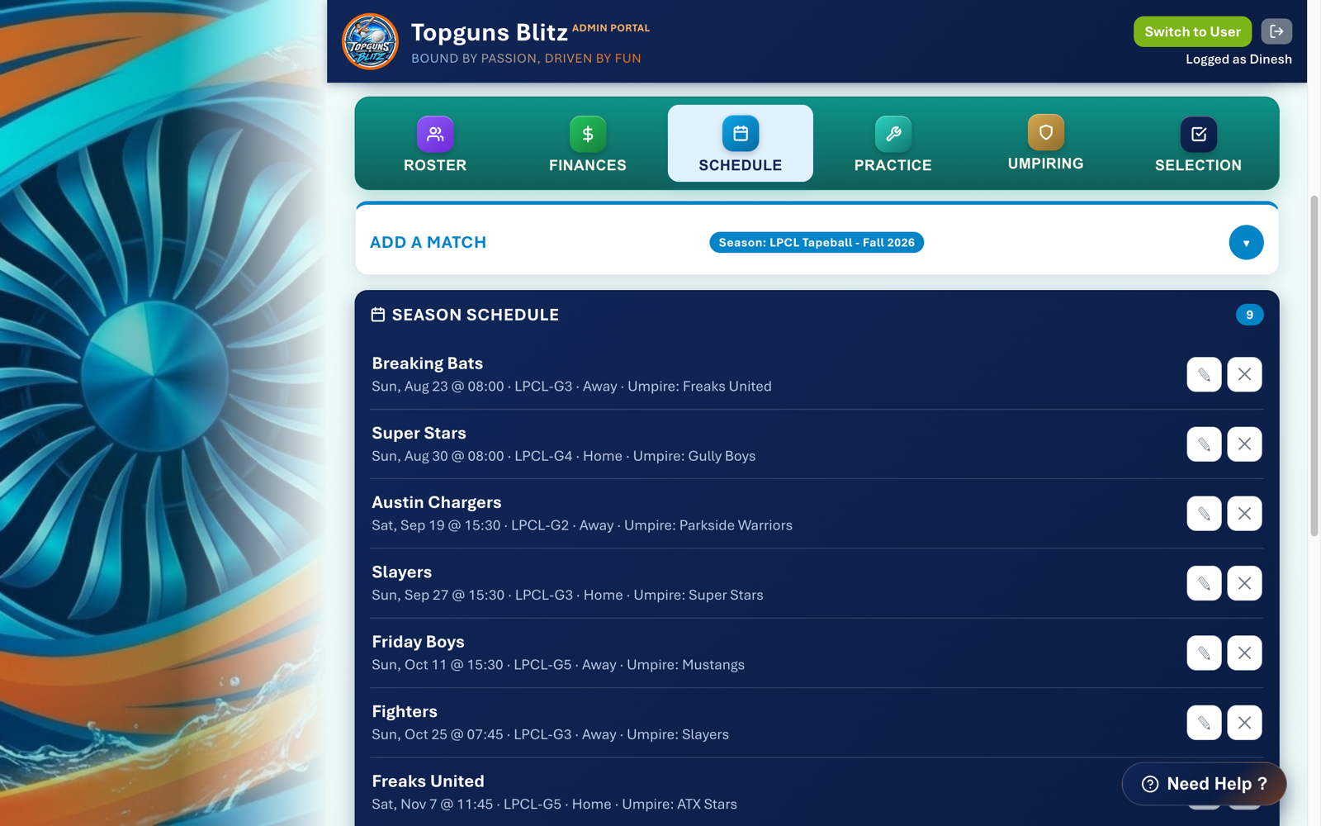
Task: Go to the Practice tab
Action: (893, 144)
